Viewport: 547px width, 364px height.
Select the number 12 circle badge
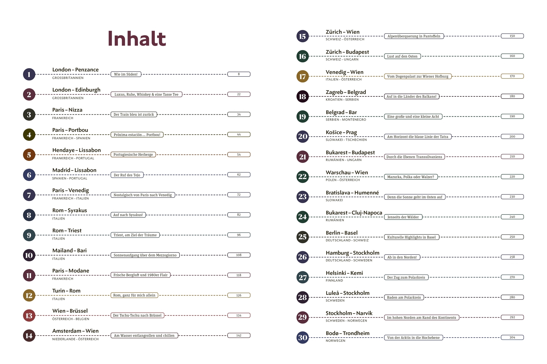pos(29,295)
